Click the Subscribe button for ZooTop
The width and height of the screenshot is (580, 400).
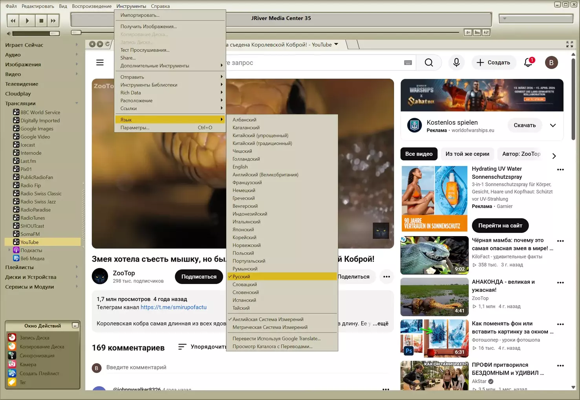coord(199,276)
